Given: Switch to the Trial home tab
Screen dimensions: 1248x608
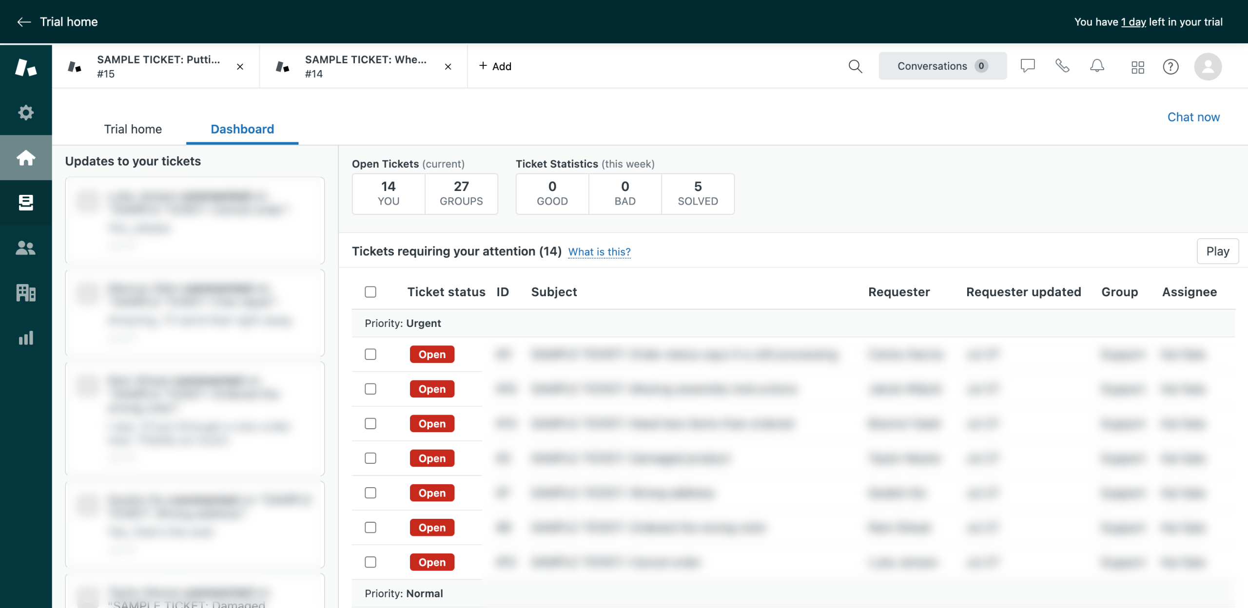Looking at the screenshot, I should coord(133,129).
